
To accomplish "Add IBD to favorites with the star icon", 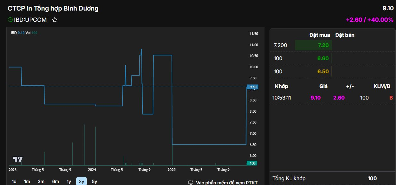I will click(x=55, y=20).
